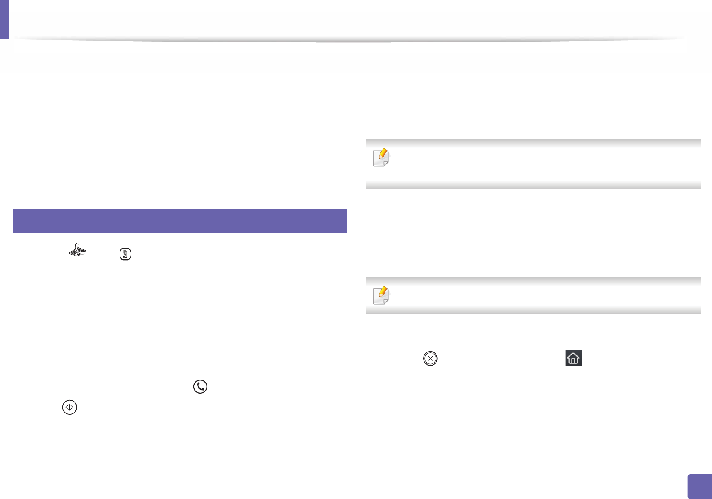Click the purple chapter tab at top-left corner
This screenshot has height=499, width=712.
pos(4,19)
